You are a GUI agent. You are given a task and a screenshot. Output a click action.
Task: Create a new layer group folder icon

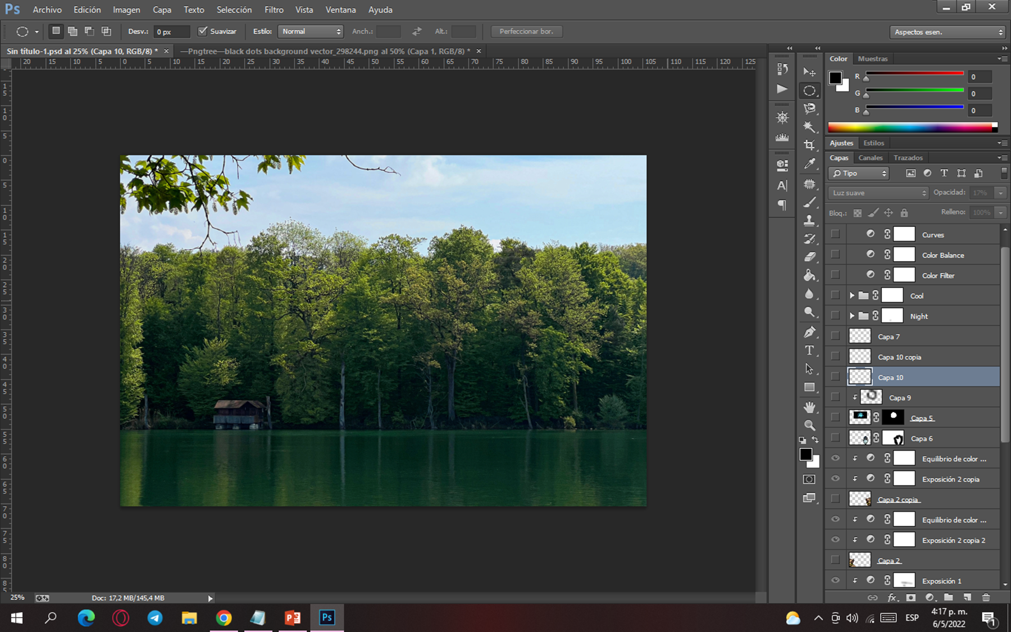click(x=948, y=597)
